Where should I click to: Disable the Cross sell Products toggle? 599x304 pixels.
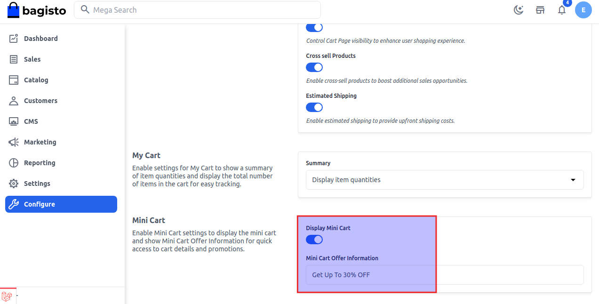point(314,67)
